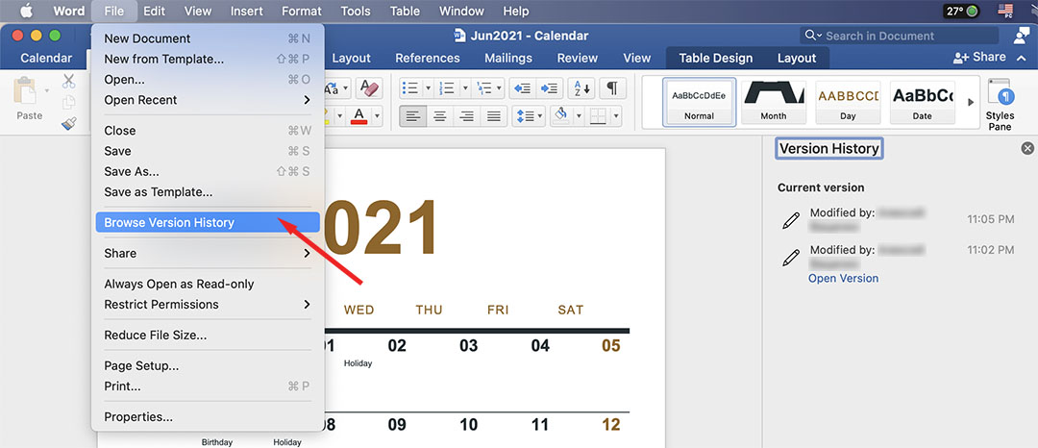Viewport: 1038px width, 448px height.
Task: Open the borders dropdown arrow
Action: [x=616, y=116]
